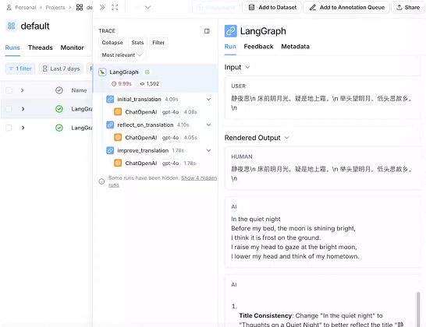Click ChatOpenAI icon under initial_translation
Screen dimensions: 426x327
(x=118, y=112)
